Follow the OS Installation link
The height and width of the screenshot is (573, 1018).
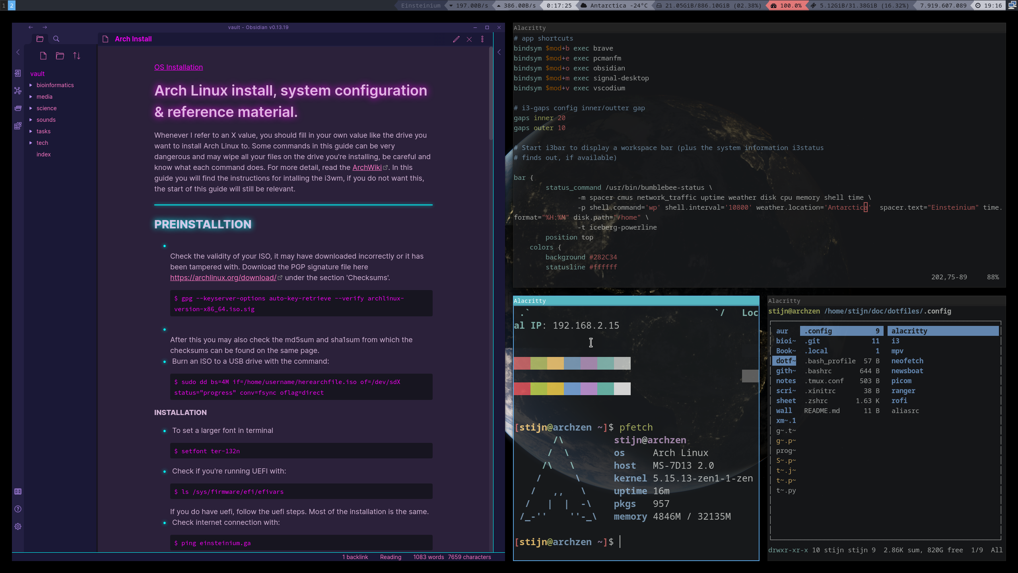click(179, 67)
